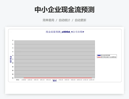Click the x-axis label 11月1日
The height and width of the screenshot is (99, 129).
coord(85,80)
